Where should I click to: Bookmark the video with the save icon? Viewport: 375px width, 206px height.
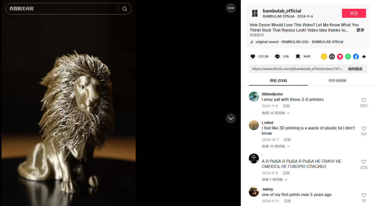coord(298,57)
